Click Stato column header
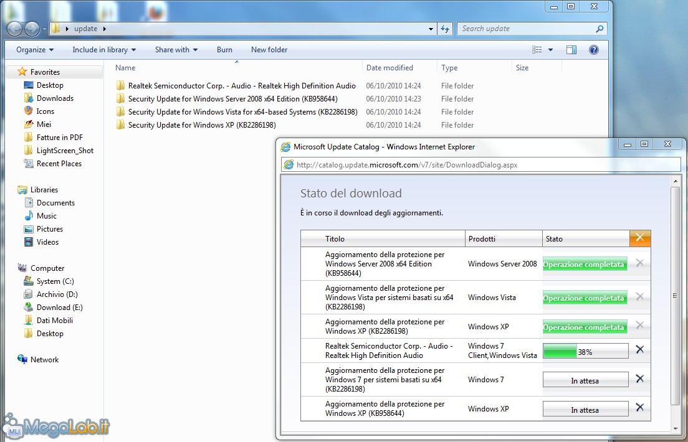This screenshot has width=688, height=442. [586, 238]
